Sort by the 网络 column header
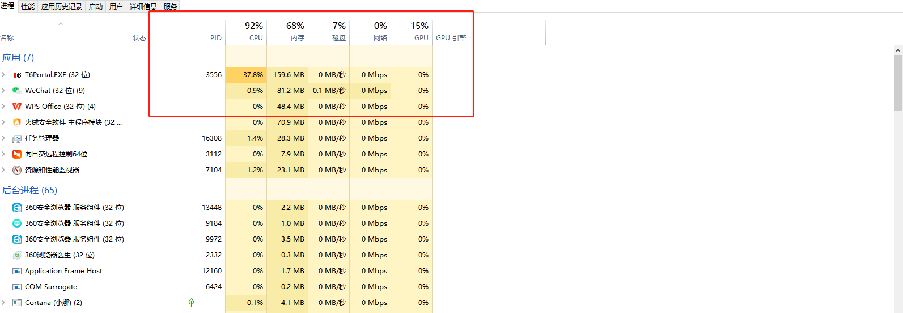The width and height of the screenshot is (903, 313). 370,33
